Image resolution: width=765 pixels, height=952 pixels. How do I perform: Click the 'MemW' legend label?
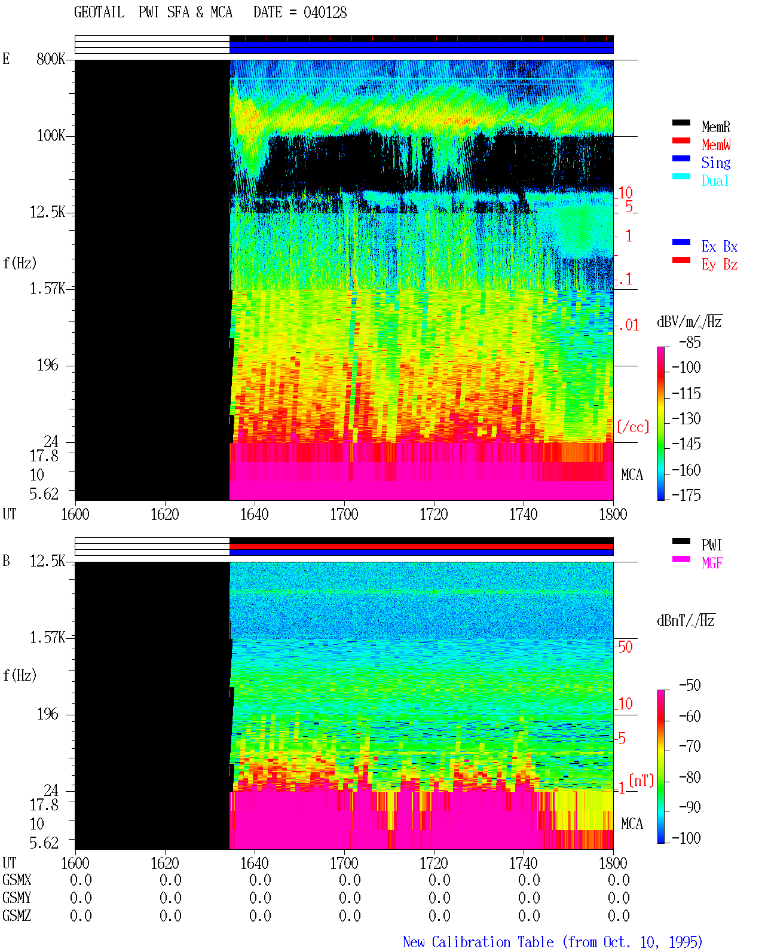[716, 145]
